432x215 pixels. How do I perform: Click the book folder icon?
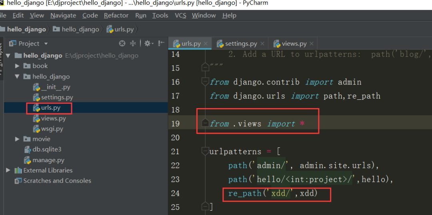pyautogui.click(x=27, y=66)
